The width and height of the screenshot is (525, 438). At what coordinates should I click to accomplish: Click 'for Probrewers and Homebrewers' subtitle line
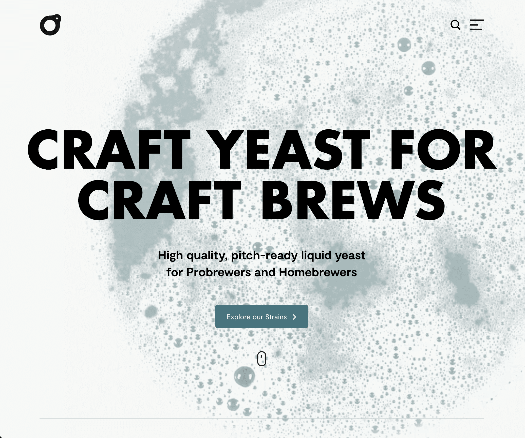[262, 272]
